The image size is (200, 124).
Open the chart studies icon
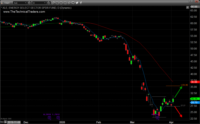tap(57, 3)
